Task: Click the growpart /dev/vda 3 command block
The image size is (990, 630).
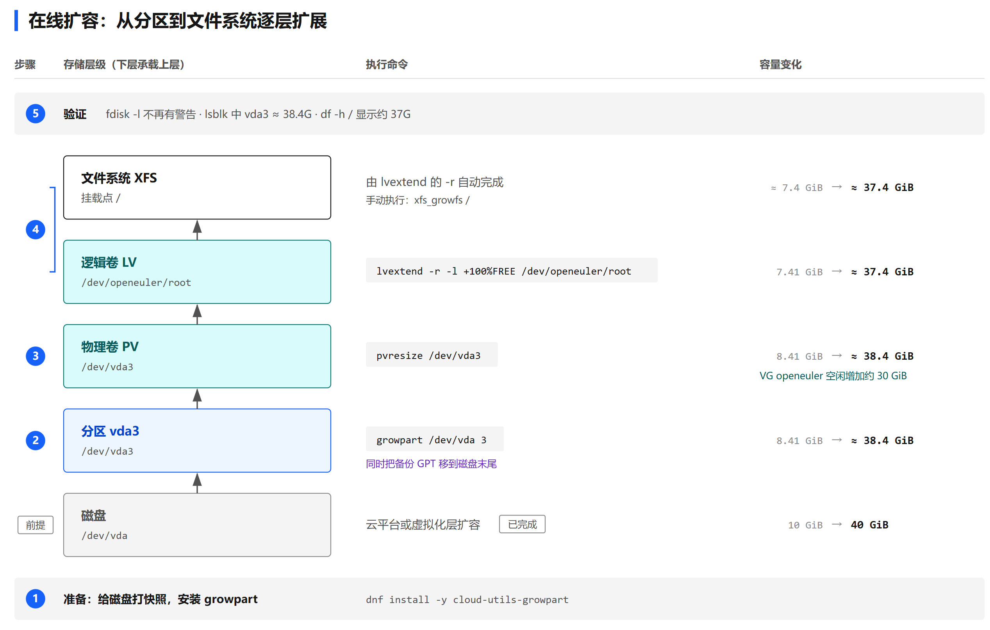Action: [435, 439]
